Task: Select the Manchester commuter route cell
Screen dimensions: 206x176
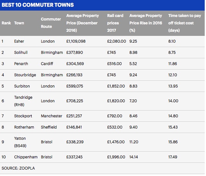Action: pyautogui.click(x=51, y=116)
